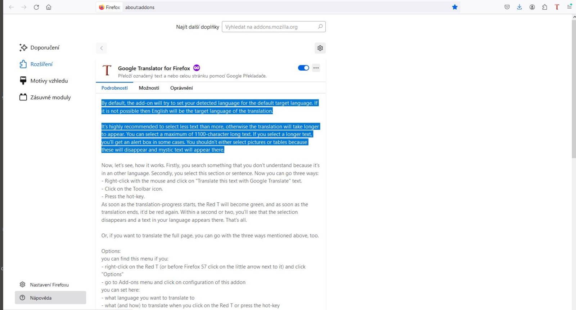
Task: Click the browser forward arrow
Action: coord(24,7)
